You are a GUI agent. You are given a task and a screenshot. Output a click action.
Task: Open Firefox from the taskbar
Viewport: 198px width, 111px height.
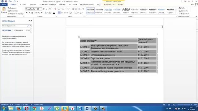19,109
